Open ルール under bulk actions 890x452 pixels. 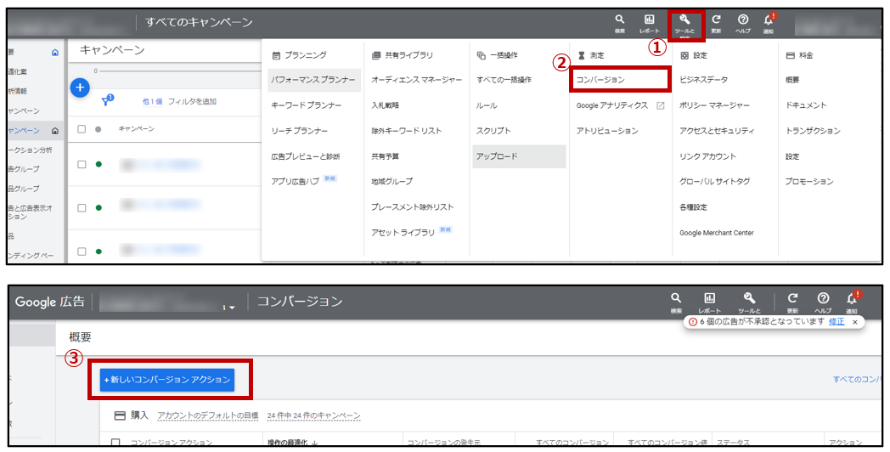[487, 105]
